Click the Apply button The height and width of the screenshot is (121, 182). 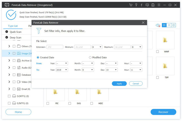click(x=119, y=84)
